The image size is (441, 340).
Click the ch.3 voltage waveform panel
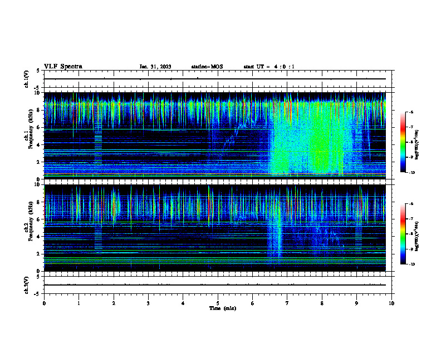218,285
